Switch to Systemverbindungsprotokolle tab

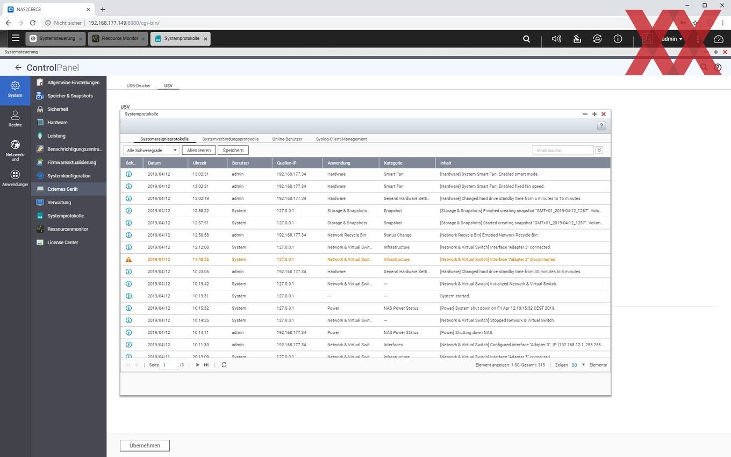231,139
